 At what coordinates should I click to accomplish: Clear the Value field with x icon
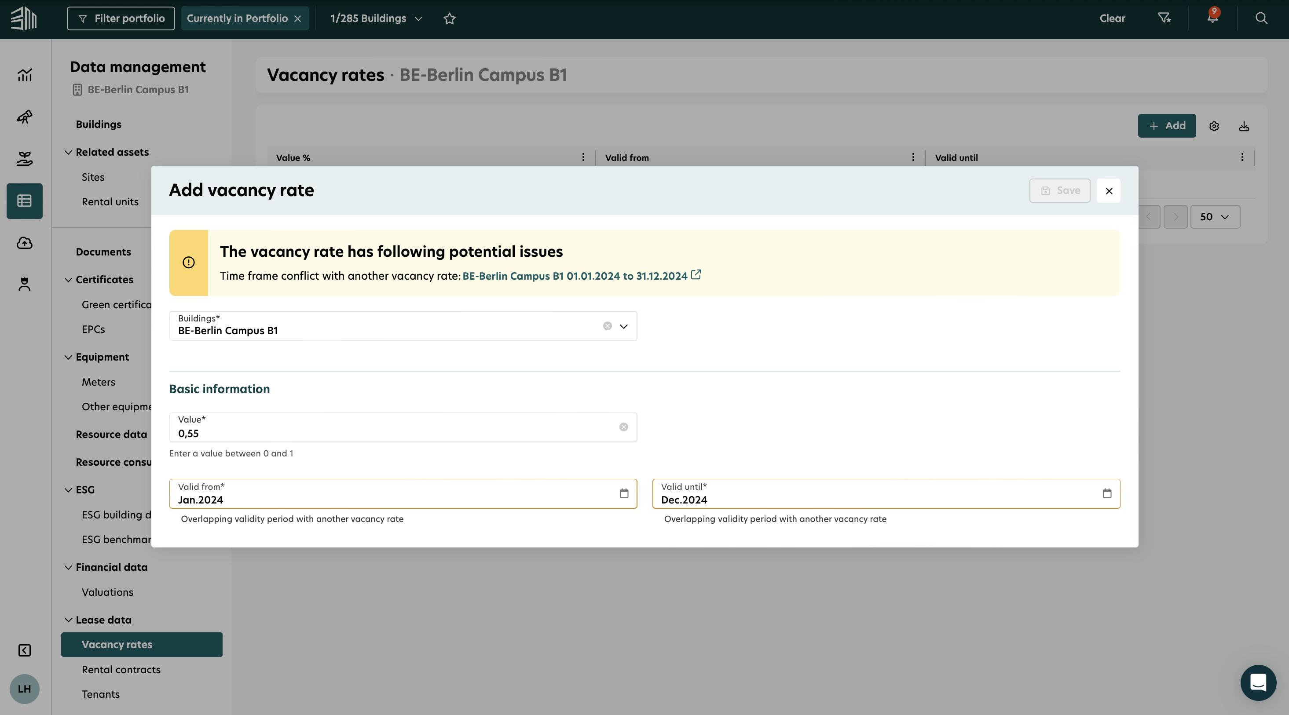tap(623, 427)
